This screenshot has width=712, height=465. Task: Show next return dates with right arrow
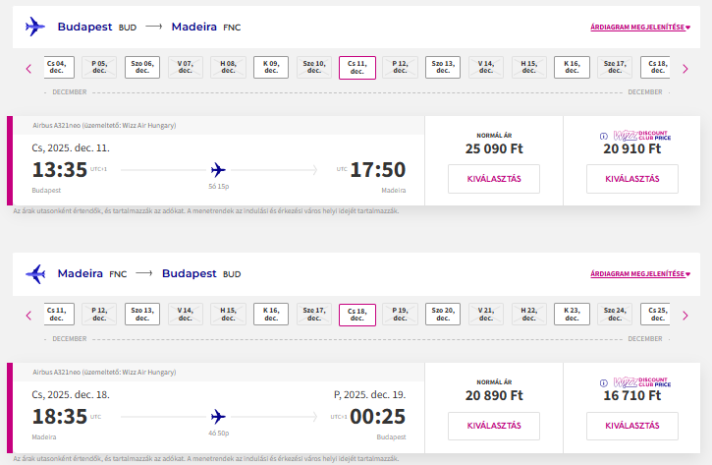[x=685, y=316]
